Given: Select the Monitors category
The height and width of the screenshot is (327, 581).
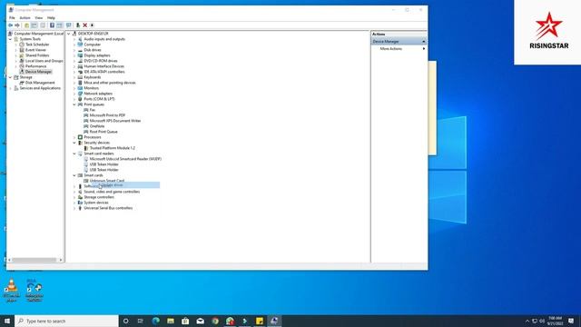Looking at the screenshot, I should (91, 88).
